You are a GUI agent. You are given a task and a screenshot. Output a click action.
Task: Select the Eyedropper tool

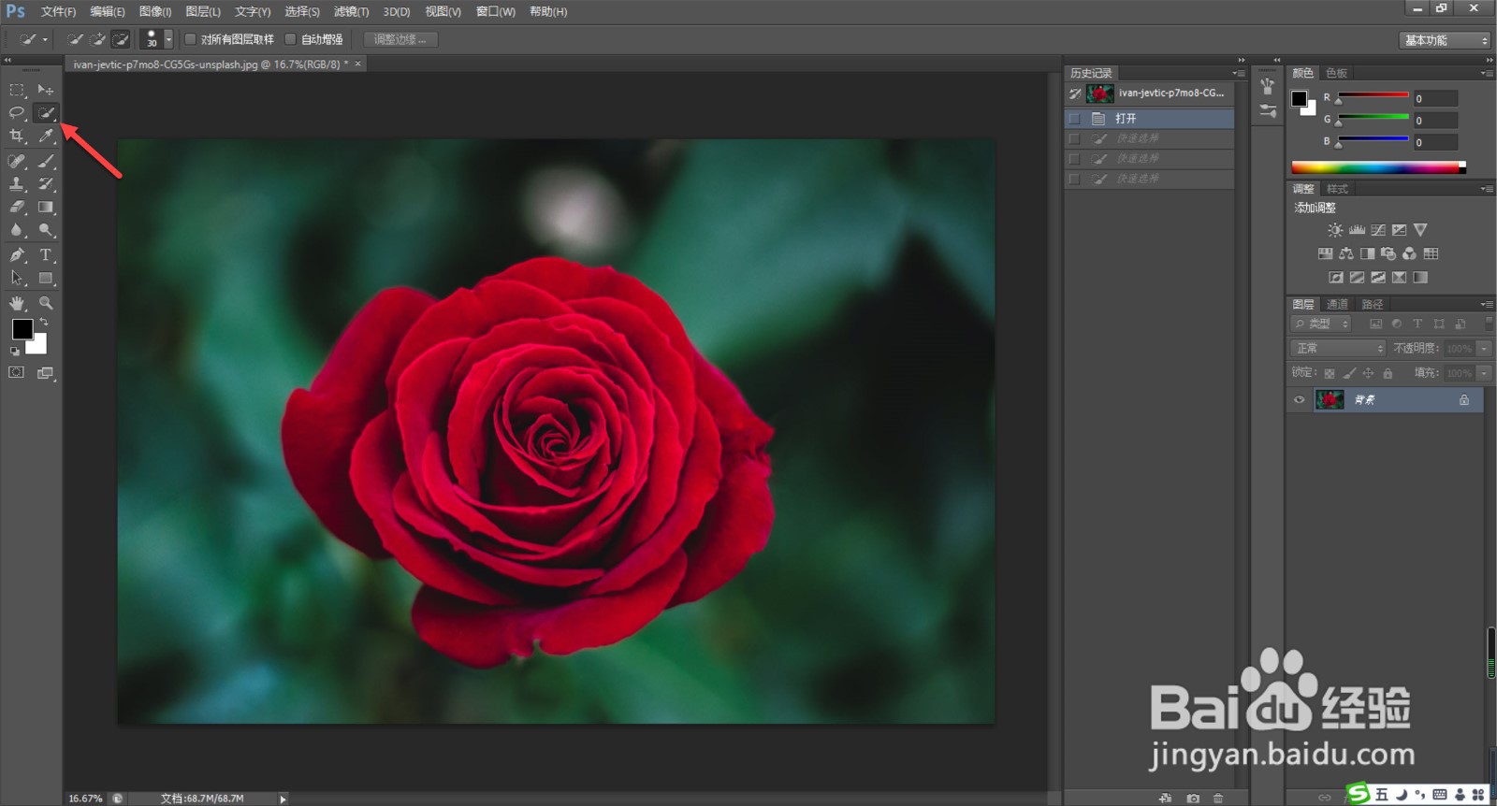[45, 137]
